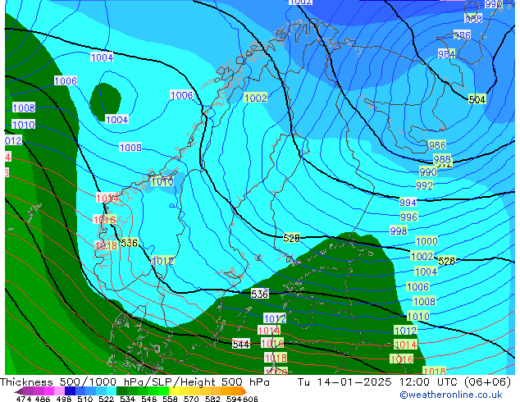Click the 504 height contour label

pyautogui.click(x=477, y=99)
